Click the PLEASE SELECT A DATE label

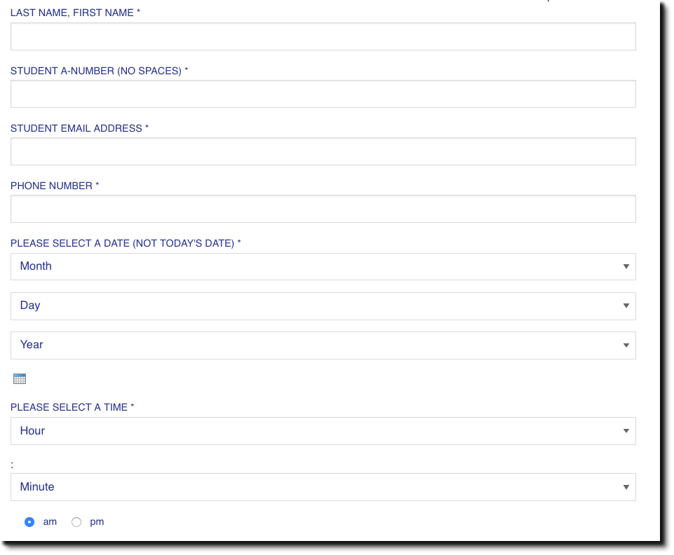(123, 243)
